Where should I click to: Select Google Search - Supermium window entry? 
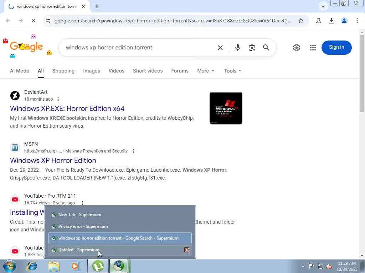[x=120, y=238]
